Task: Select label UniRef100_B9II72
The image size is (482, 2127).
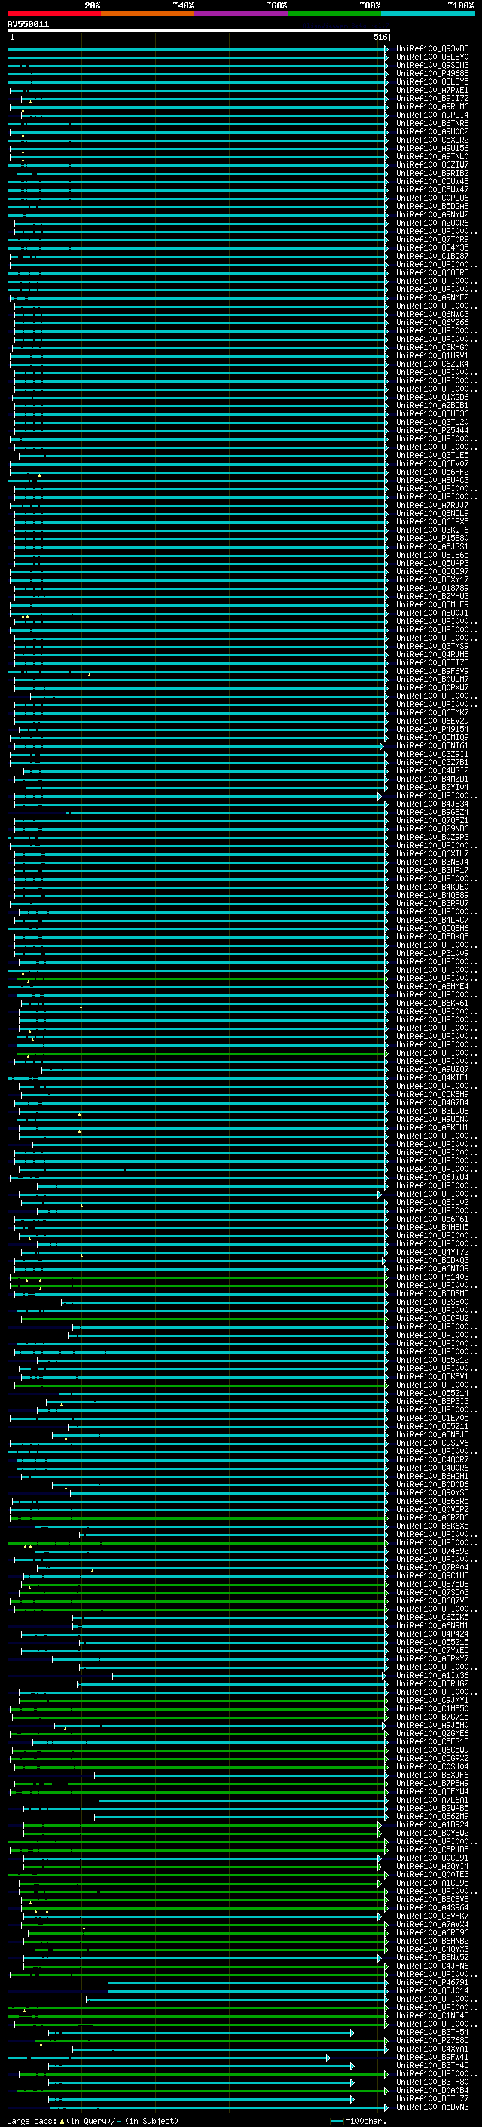Action: coord(432,98)
